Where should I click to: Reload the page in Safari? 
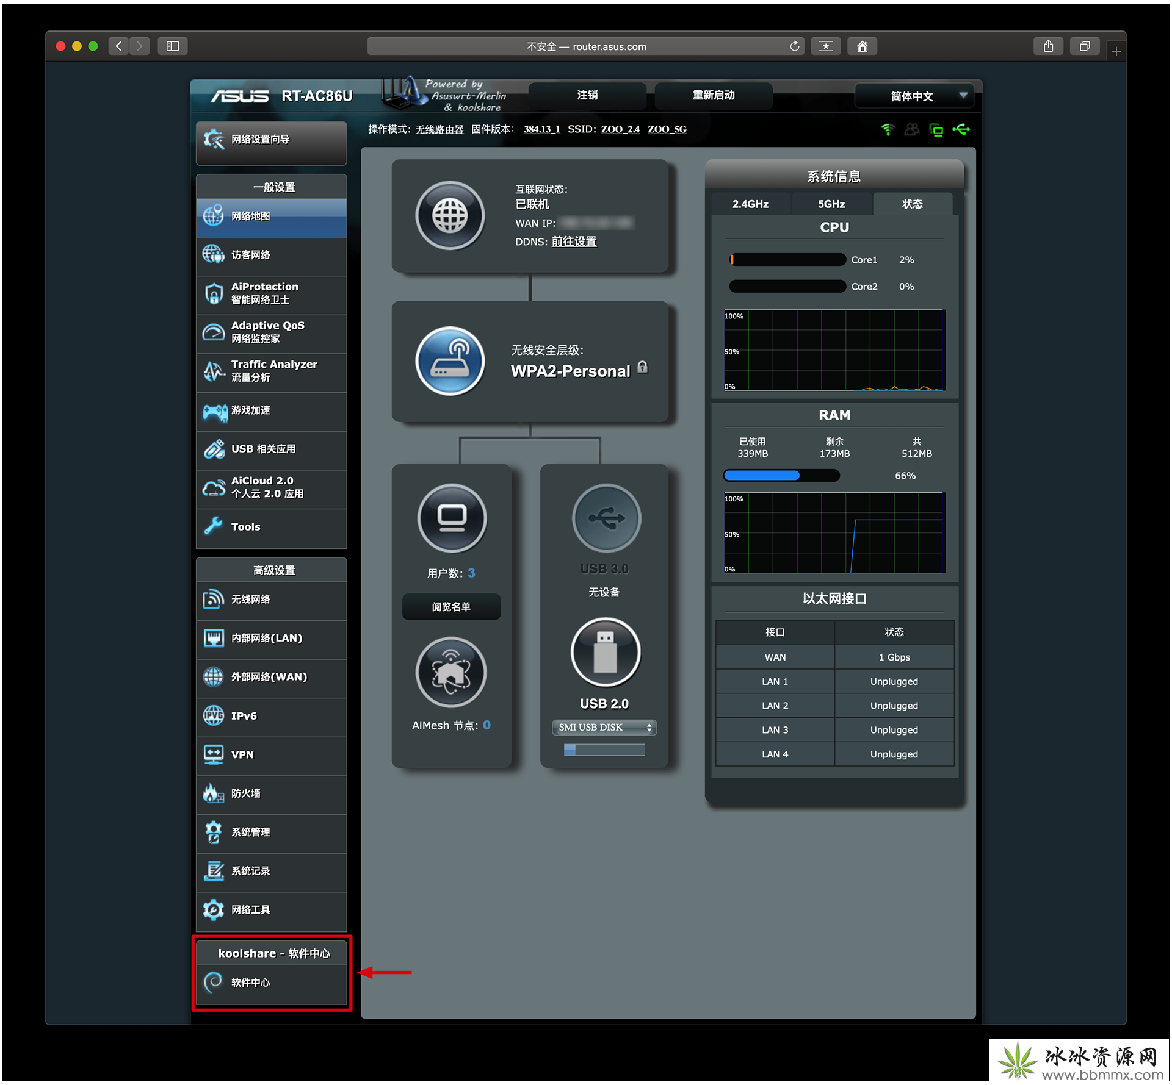click(x=794, y=46)
